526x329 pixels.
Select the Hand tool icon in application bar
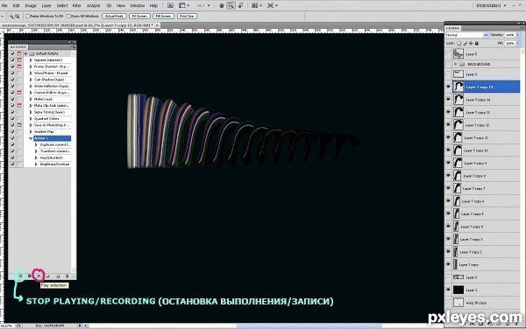pyautogui.click(x=222, y=5)
